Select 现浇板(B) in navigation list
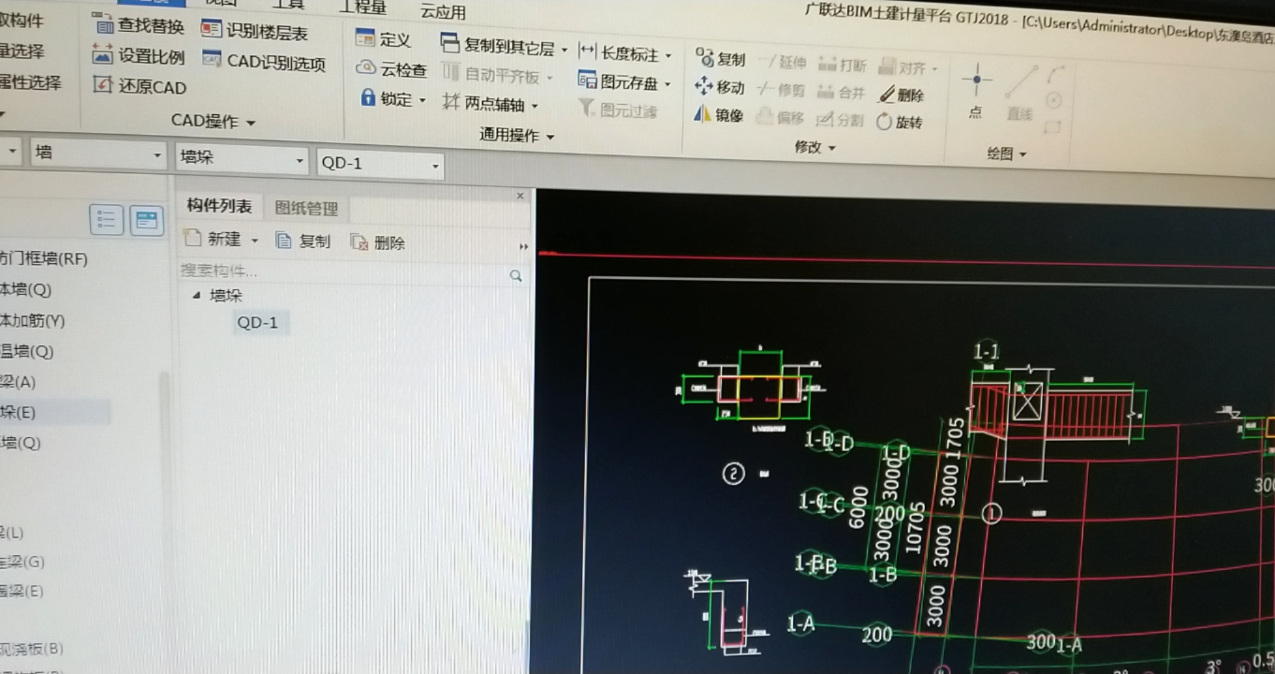The image size is (1275, 674). click(x=31, y=648)
